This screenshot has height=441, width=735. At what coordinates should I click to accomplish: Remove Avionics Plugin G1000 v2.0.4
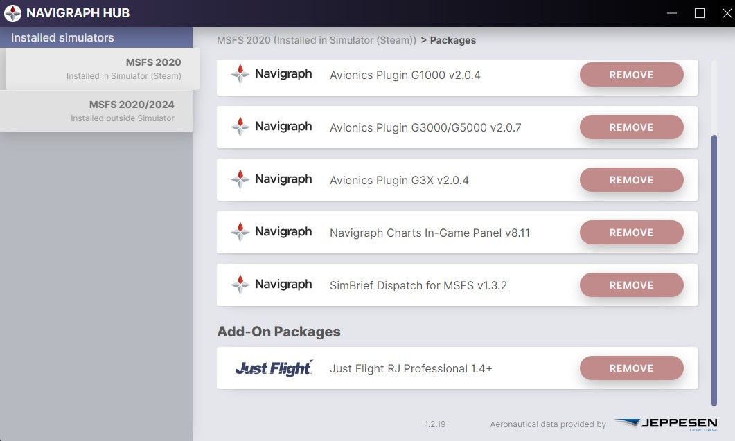tap(631, 75)
